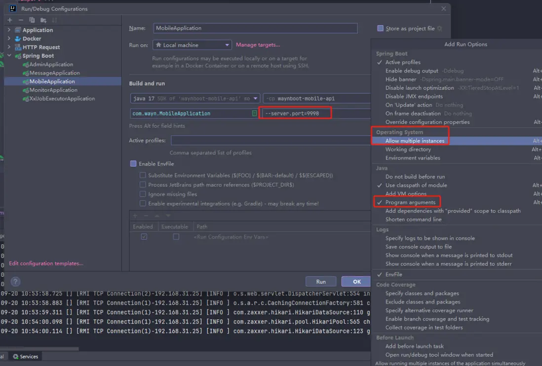
Task: Click the Services tool window icon
Action: click(16, 356)
